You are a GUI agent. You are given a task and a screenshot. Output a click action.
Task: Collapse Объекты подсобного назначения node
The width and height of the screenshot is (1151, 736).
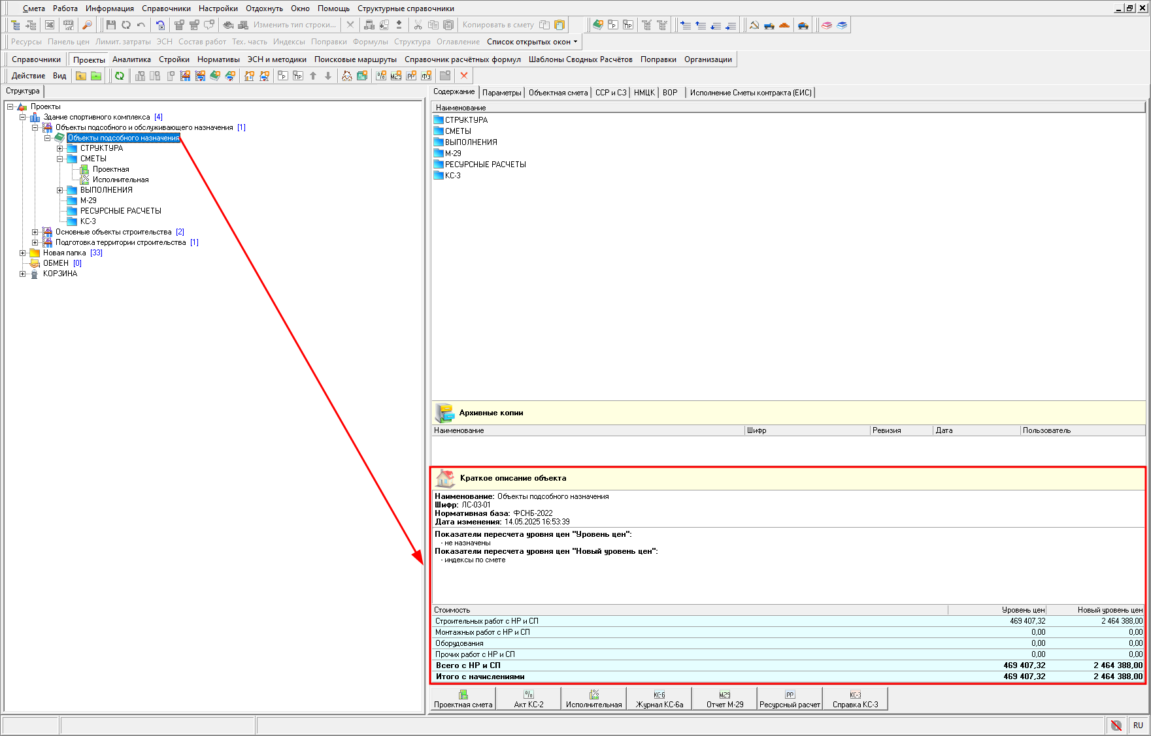pos(48,138)
